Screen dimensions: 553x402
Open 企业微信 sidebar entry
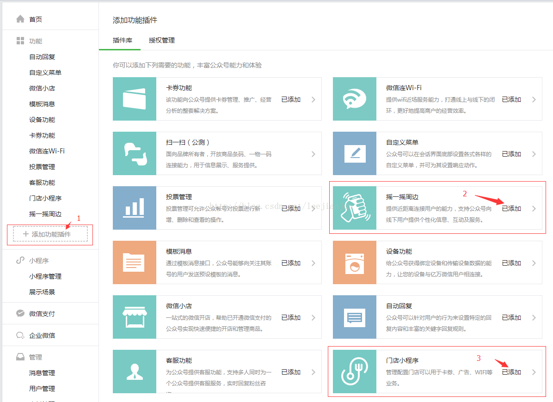pyautogui.click(x=42, y=335)
